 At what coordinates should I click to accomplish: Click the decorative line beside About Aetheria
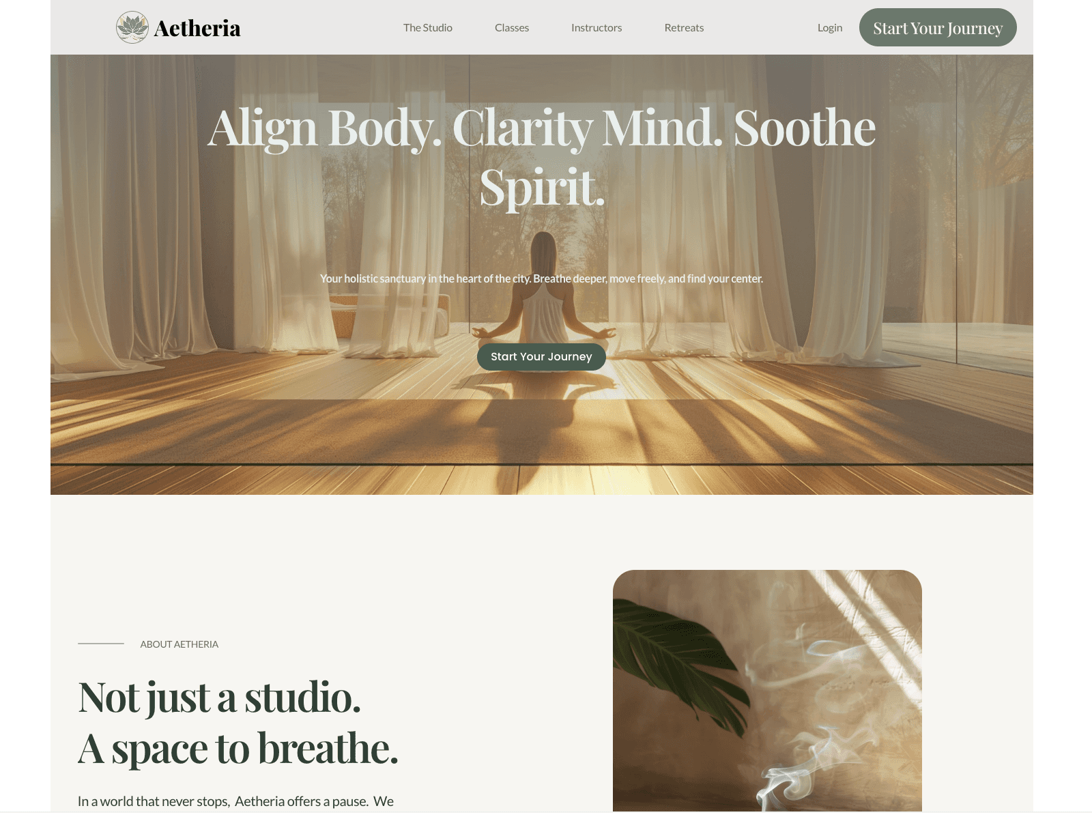101,644
